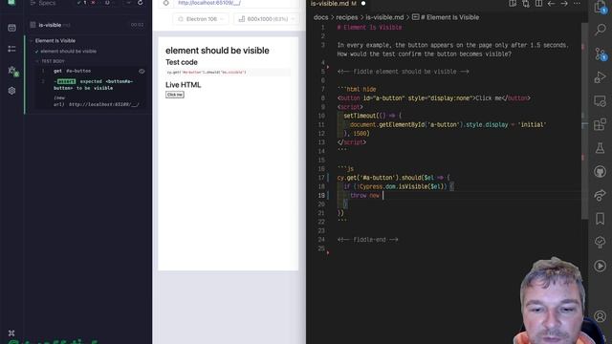Split the editor to the right
The width and height of the screenshot is (612, 344).
538,4
